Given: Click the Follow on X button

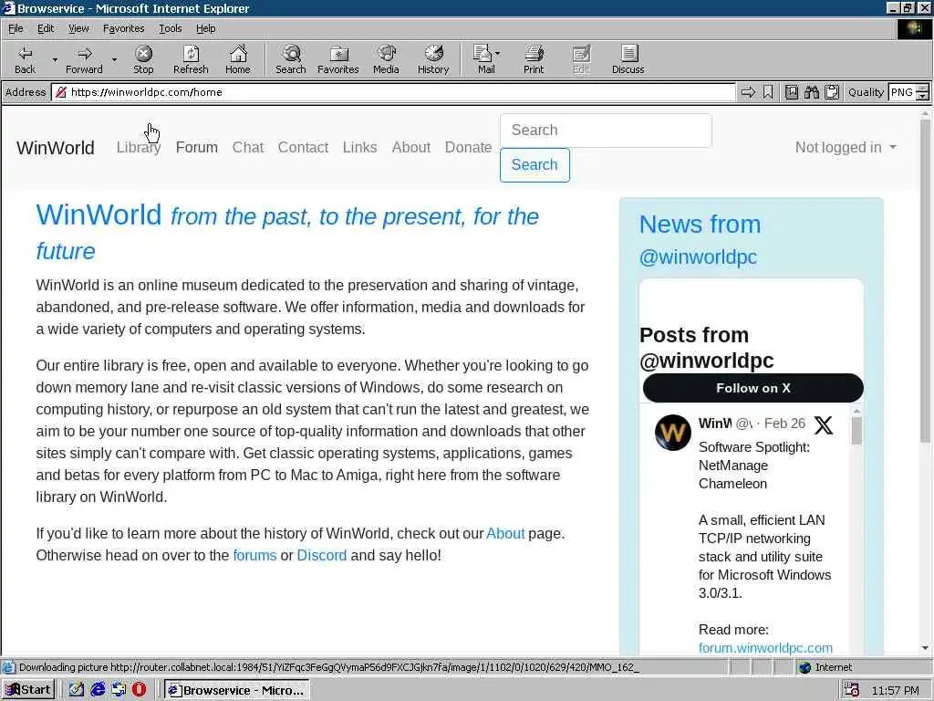Looking at the screenshot, I should point(752,388).
